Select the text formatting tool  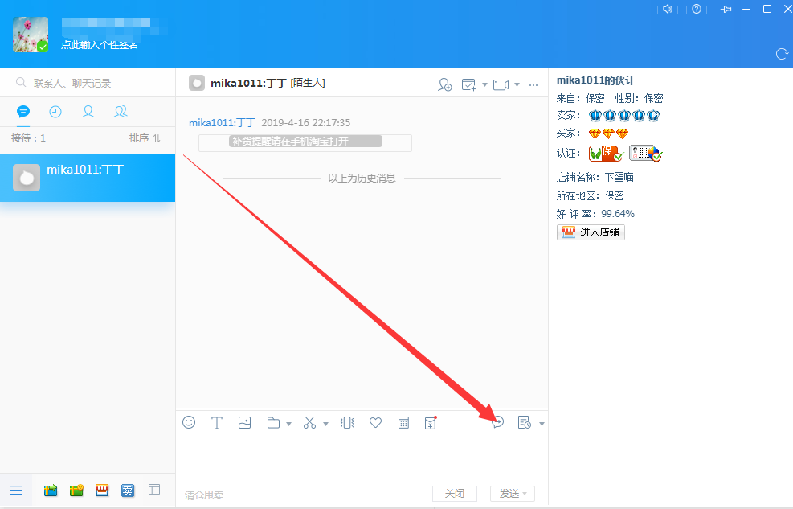tap(216, 422)
